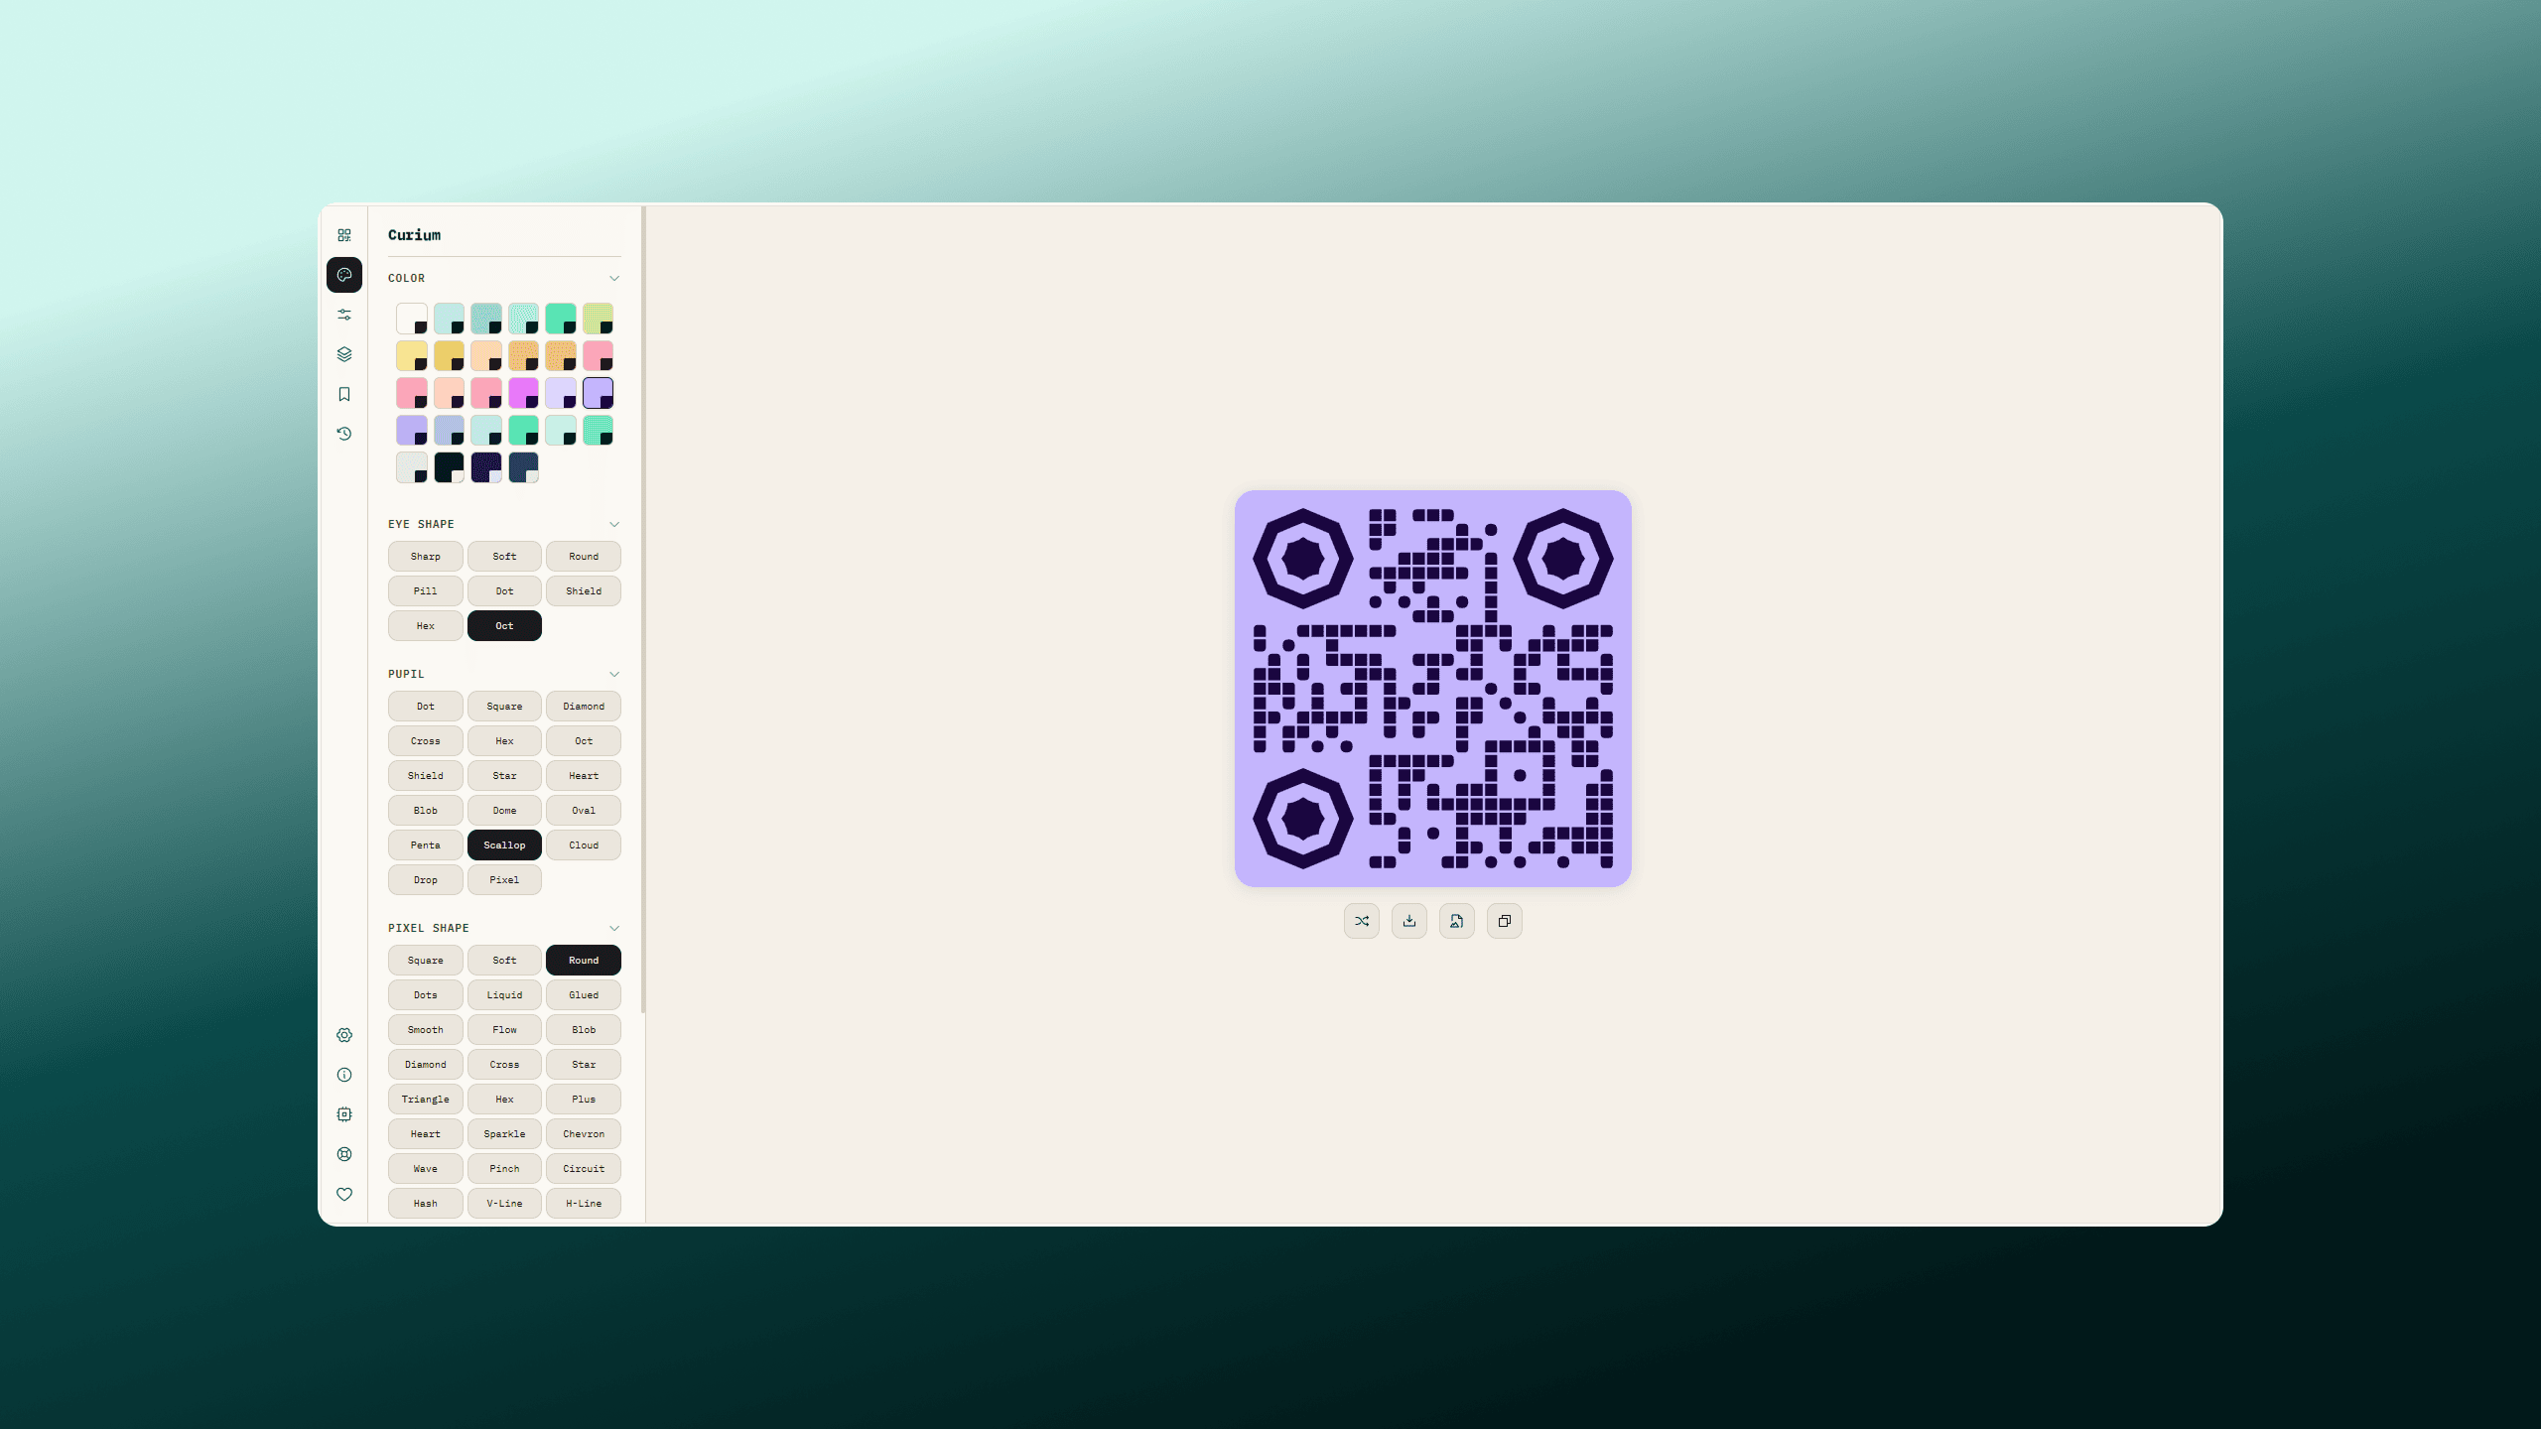Click the side panel vertical scrollbar
Image resolution: width=2541 pixels, height=1429 pixels.
coord(643,609)
